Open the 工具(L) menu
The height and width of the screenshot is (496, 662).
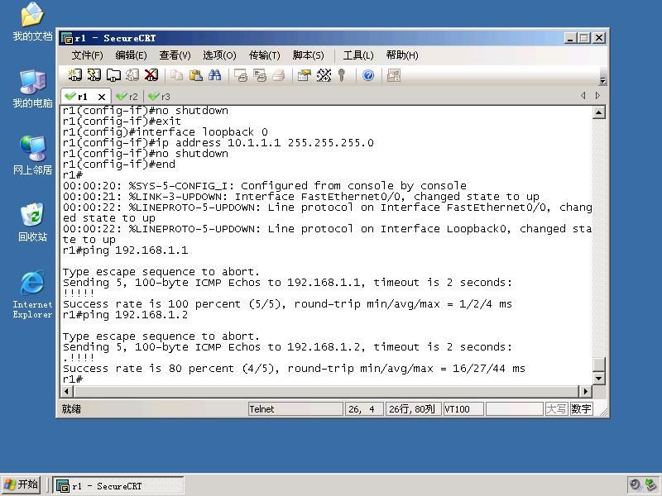(358, 55)
